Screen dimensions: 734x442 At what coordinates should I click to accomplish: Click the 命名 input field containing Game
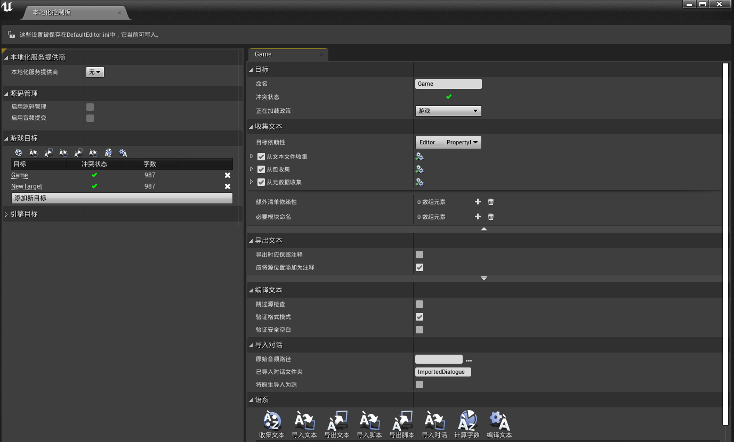point(448,84)
